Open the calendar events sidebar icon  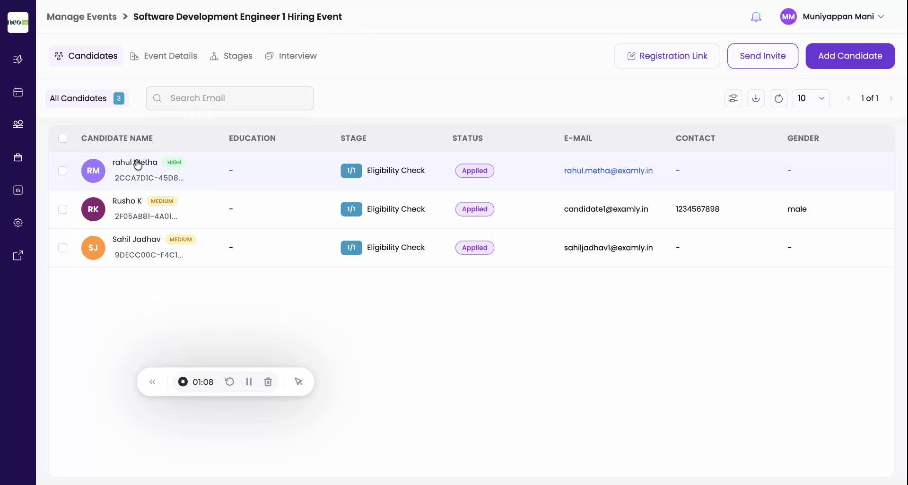18,92
